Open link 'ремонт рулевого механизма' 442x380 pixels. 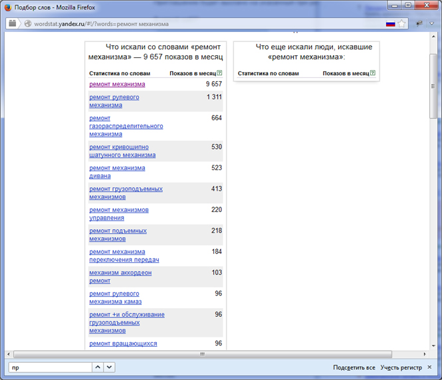(114, 101)
